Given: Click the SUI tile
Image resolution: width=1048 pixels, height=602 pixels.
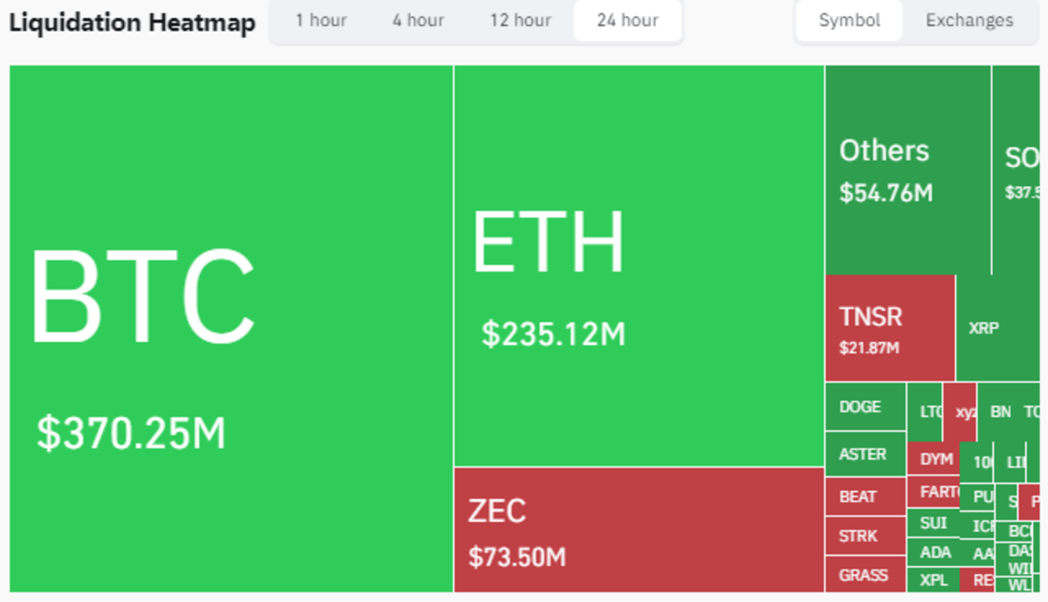Looking at the screenshot, I should tap(932, 522).
